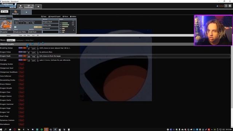Select the Stone Edge move slot

coord(50,25)
